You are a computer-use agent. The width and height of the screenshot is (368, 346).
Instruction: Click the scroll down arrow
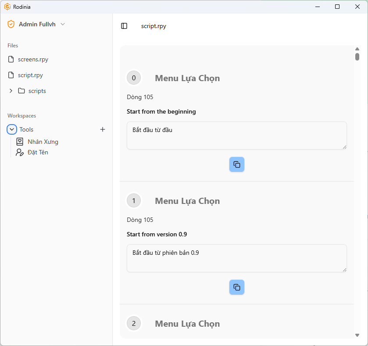(357, 335)
